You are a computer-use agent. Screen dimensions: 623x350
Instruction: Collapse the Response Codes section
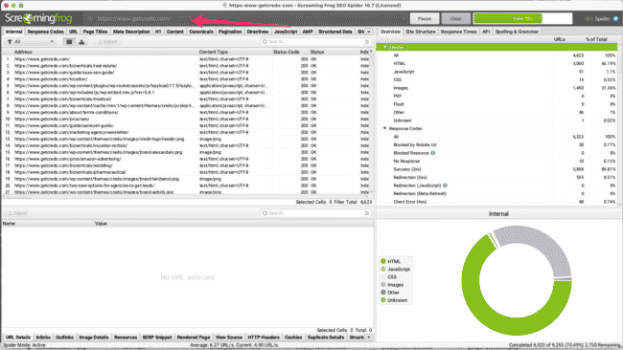tap(384, 128)
